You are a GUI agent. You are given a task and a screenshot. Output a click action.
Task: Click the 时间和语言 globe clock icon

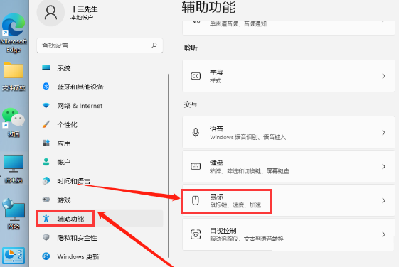(46, 180)
